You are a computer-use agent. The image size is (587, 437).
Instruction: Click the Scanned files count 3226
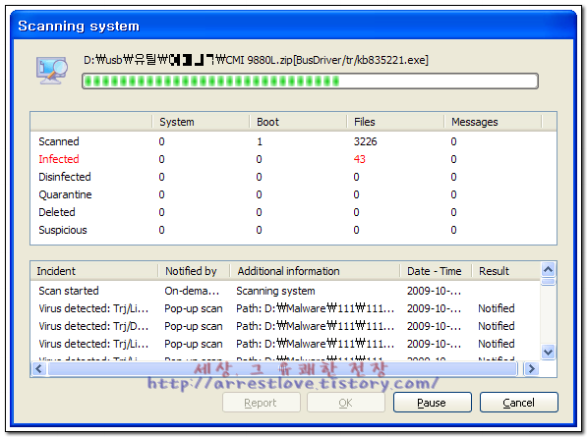click(x=366, y=141)
